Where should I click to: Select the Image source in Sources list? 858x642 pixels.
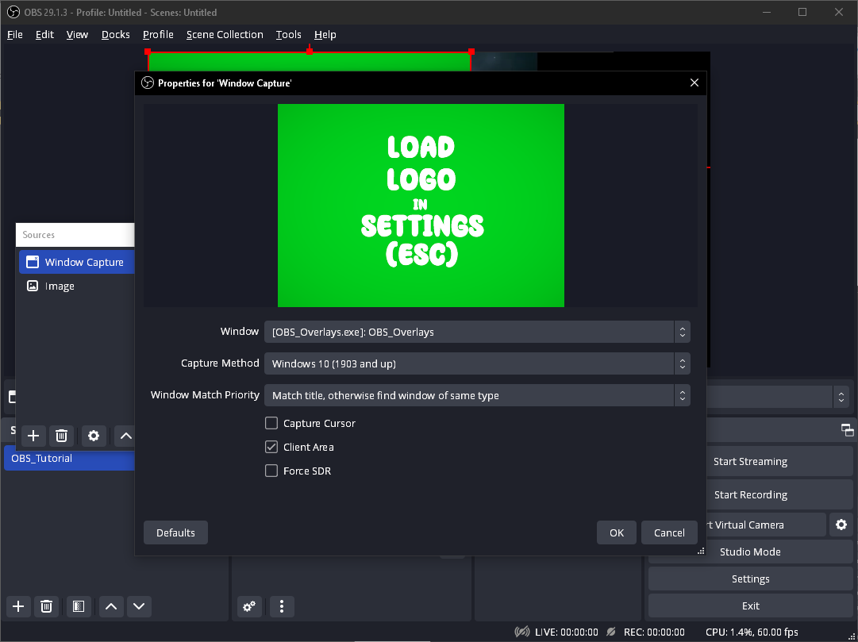tap(60, 286)
